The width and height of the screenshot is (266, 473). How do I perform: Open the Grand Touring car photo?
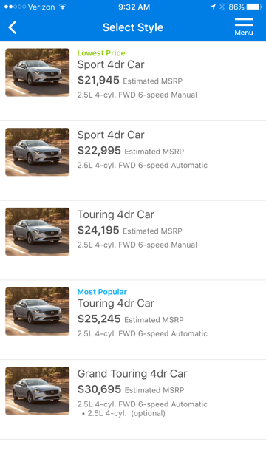coord(38,391)
